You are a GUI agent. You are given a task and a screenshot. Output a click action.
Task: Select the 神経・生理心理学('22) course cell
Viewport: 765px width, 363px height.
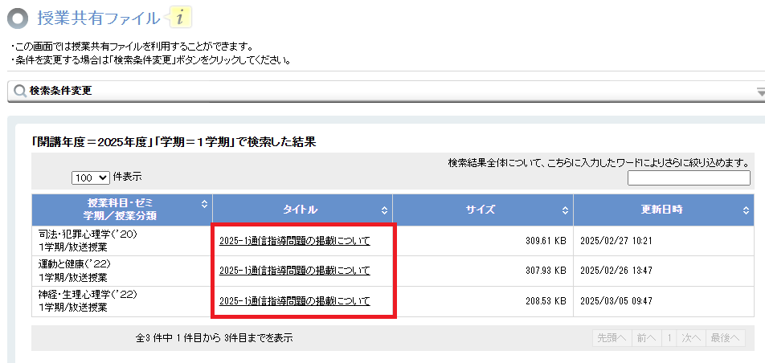coord(122,301)
